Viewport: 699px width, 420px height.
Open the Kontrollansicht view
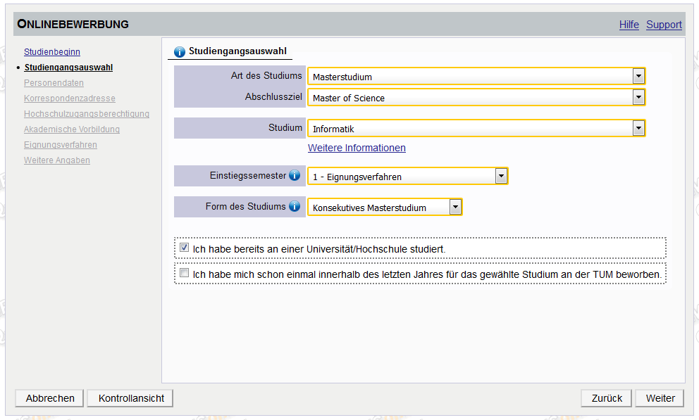(131, 398)
